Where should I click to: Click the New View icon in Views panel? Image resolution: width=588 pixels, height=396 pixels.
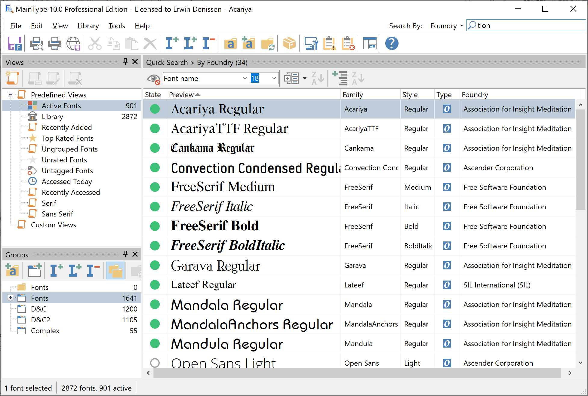[x=12, y=78]
